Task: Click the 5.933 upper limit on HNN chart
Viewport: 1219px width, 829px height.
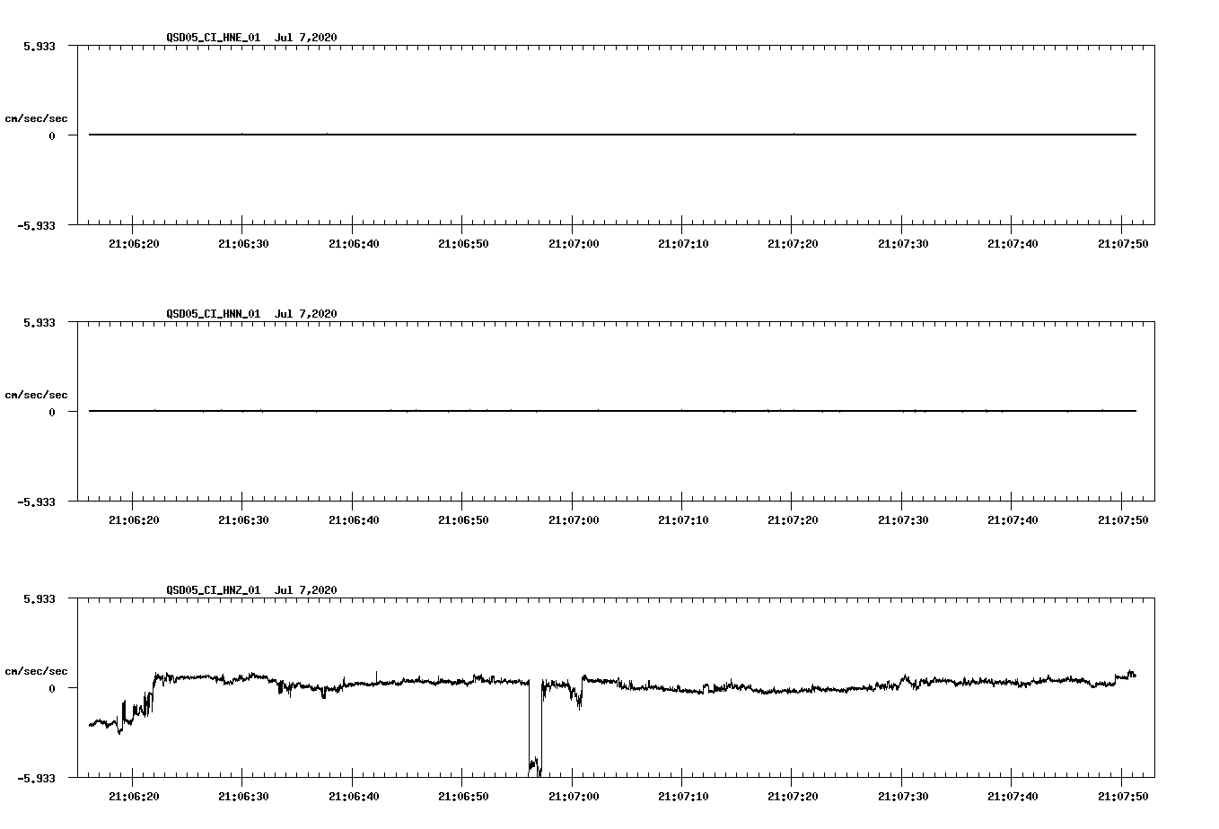Action: [x=39, y=322]
